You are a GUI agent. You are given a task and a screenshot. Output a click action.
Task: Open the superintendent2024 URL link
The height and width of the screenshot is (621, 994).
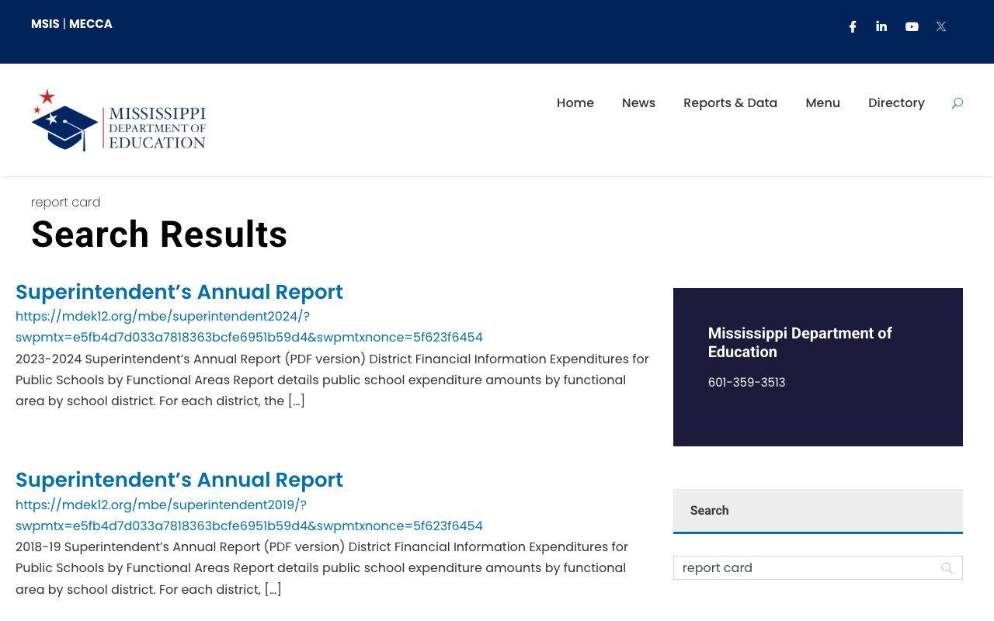(x=249, y=327)
